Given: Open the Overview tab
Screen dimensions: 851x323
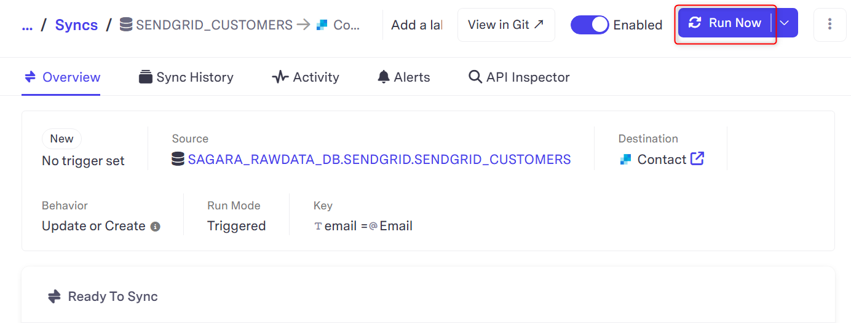Looking at the screenshot, I should pos(61,77).
